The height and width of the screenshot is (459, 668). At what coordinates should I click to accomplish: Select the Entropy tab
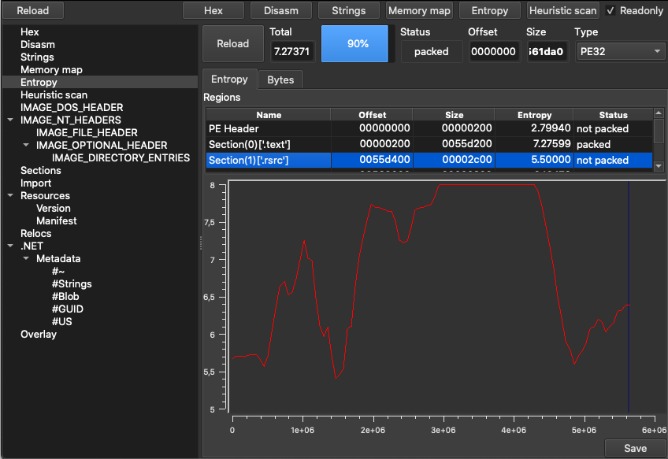229,80
